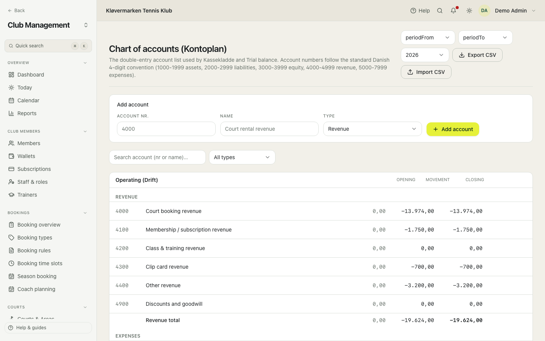The width and height of the screenshot is (545, 341).
Task: Collapse the Courts sidebar section
Action: pos(85,307)
